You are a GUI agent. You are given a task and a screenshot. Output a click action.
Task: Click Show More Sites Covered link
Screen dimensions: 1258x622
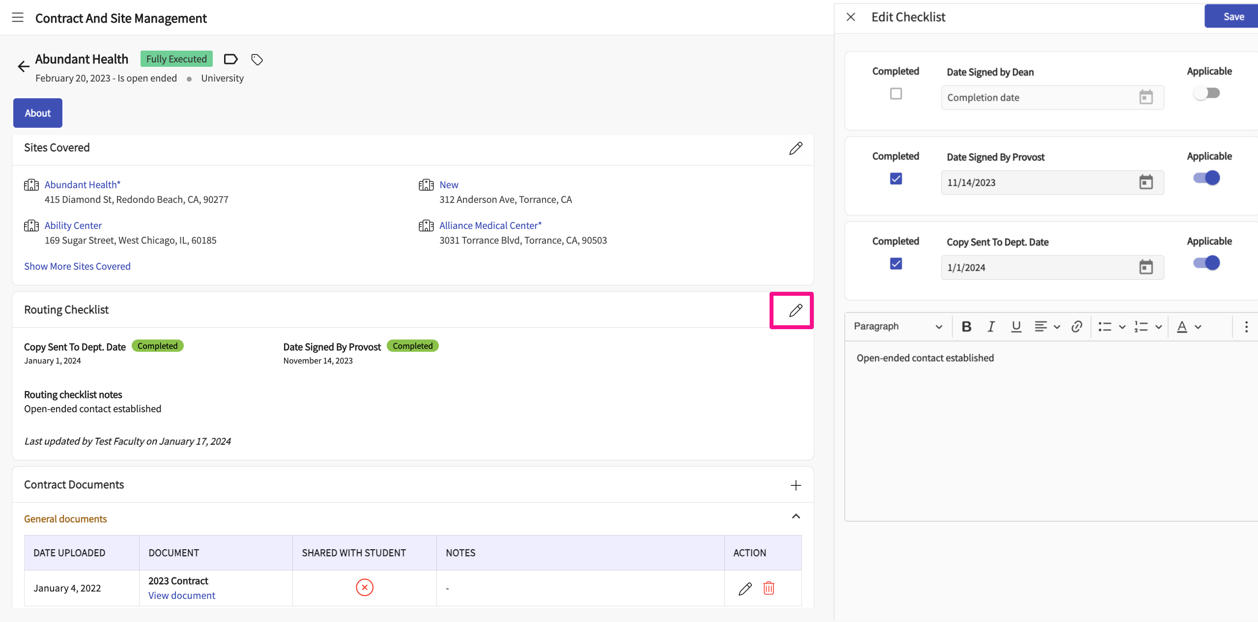tap(77, 266)
